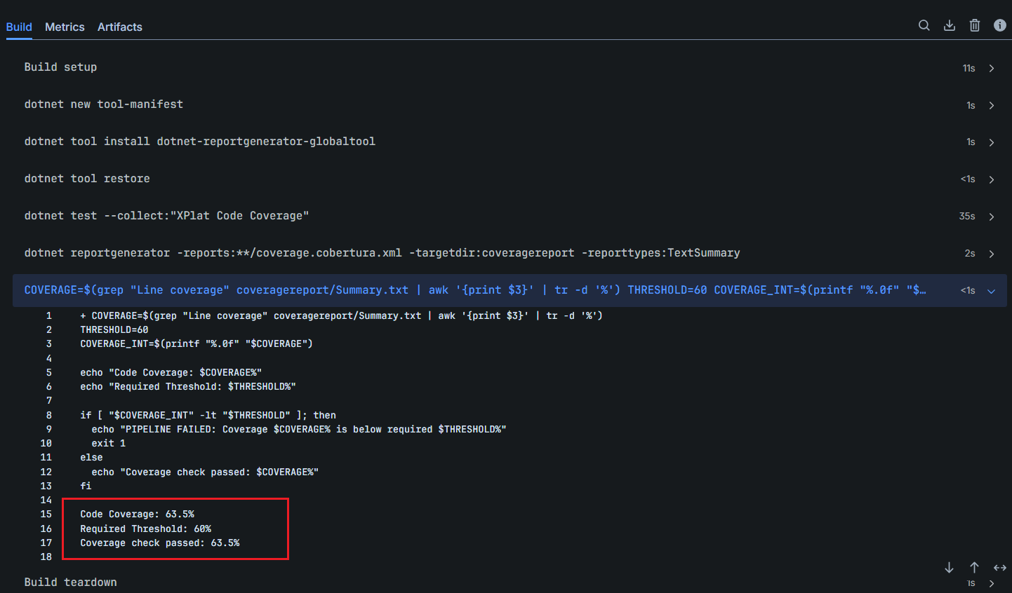Image resolution: width=1012 pixels, height=593 pixels.
Task: Open the dotnet tool install step log
Action: click(991, 142)
